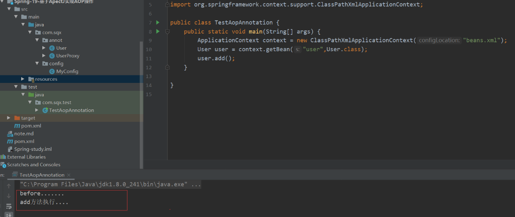This screenshot has height=217, width=515.
Task: Click the green test java folder icon
Action: 31,95
